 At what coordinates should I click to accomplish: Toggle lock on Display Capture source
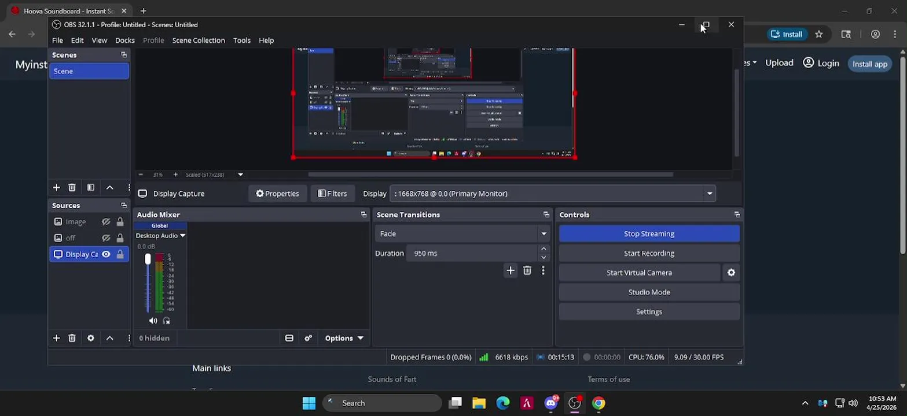click(120, 254)
